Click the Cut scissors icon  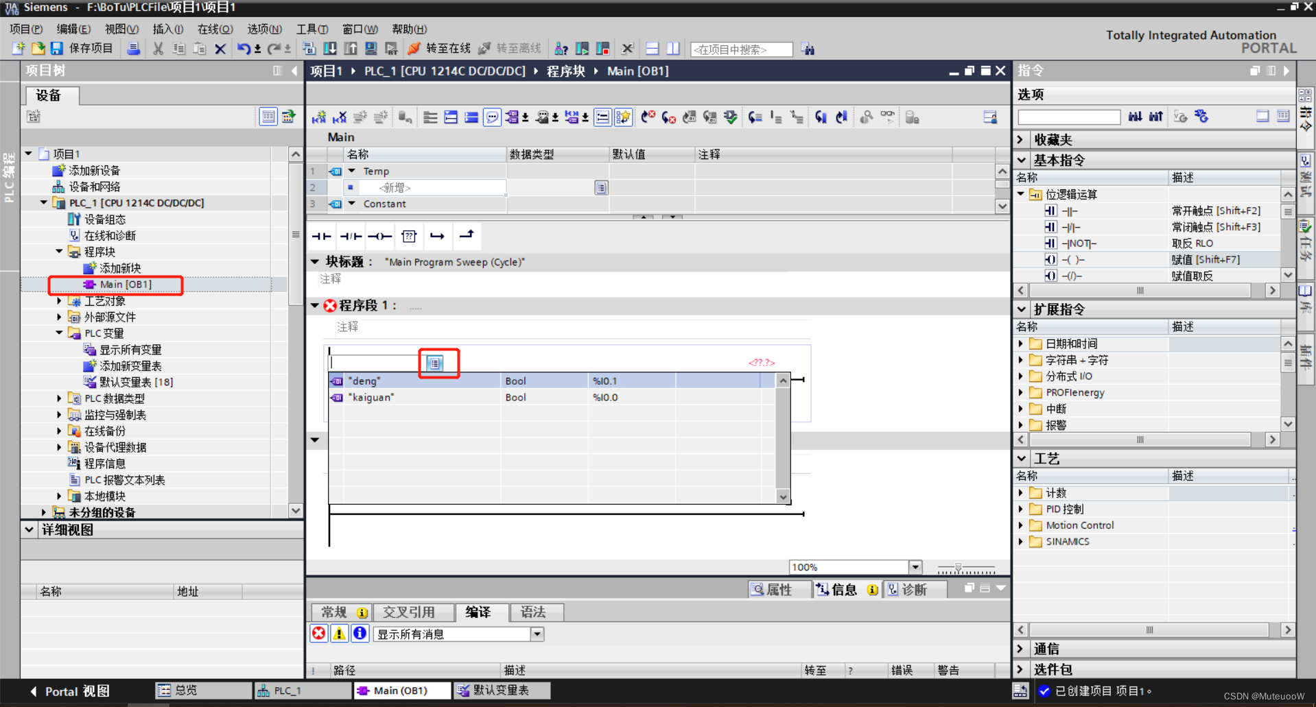158,49
